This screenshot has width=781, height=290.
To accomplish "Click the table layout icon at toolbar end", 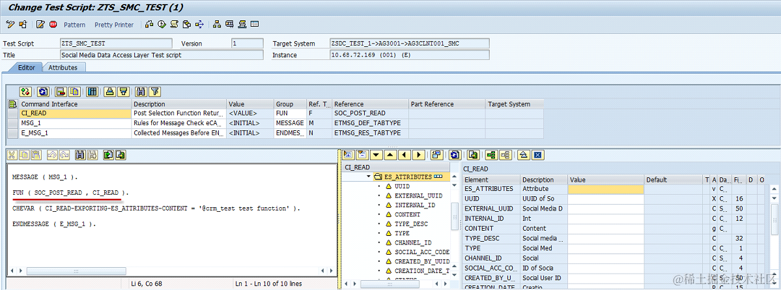I will click(x=255, y=24).
